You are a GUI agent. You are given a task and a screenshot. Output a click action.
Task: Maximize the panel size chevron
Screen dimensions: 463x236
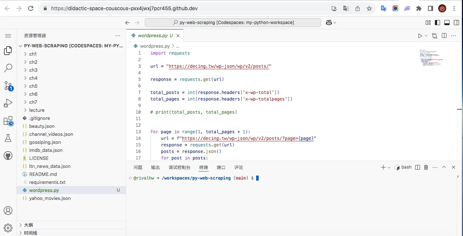444,168
